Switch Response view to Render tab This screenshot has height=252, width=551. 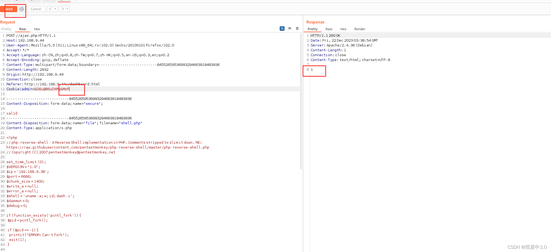click(x=360, y=29)
